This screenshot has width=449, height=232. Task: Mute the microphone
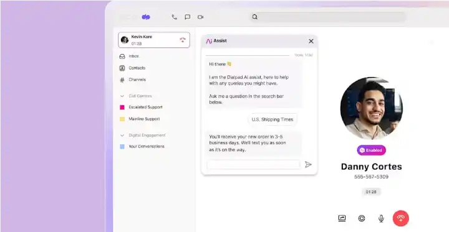[381, 218]
